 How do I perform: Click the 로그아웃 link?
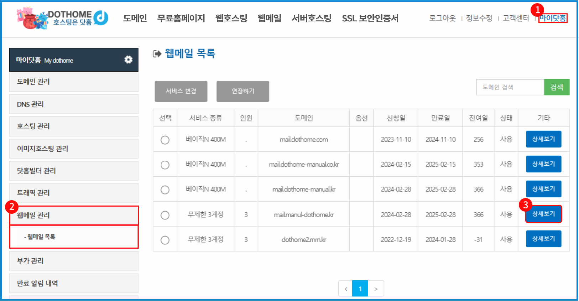coord(442,18)
